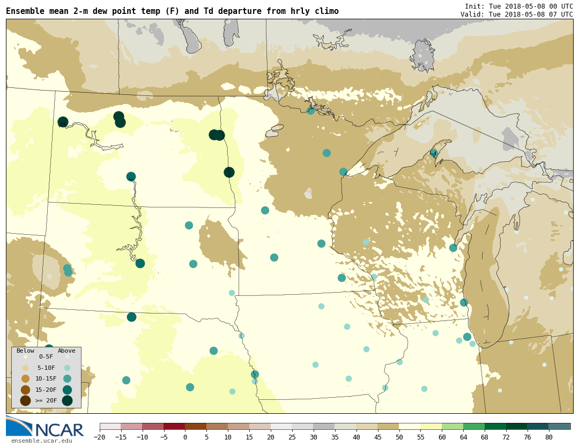
Task: Click the dark red swatch between -5 and 0
Action: (x=175, y=427)
